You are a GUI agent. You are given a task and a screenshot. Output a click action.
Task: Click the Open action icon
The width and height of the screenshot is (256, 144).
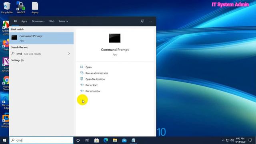(x=82, y=67)
